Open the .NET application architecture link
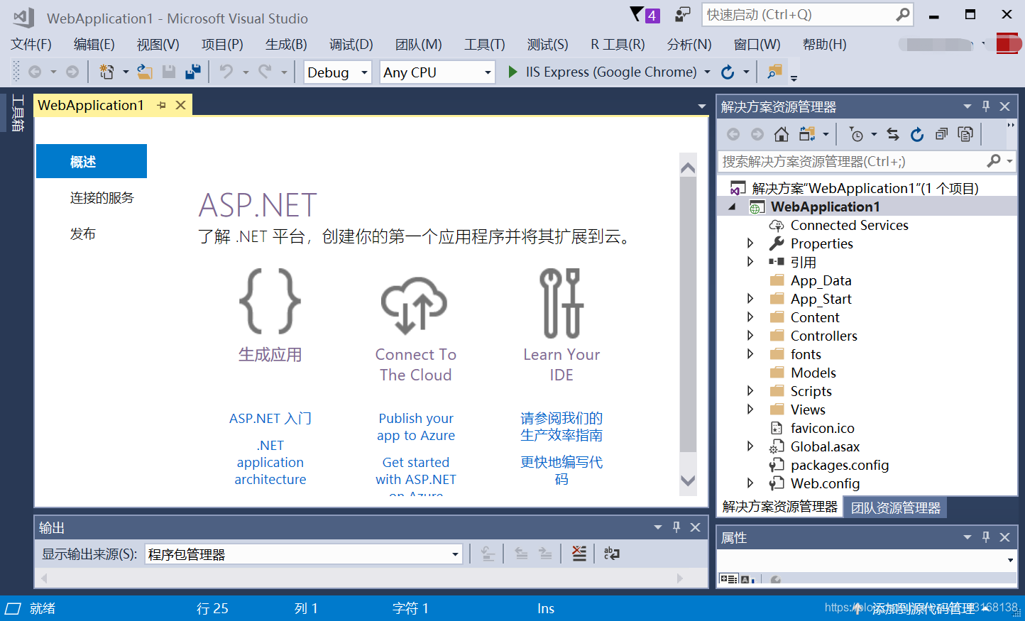Image resolution: width=1025 pixels, height=621 pixels. (270, 462)
